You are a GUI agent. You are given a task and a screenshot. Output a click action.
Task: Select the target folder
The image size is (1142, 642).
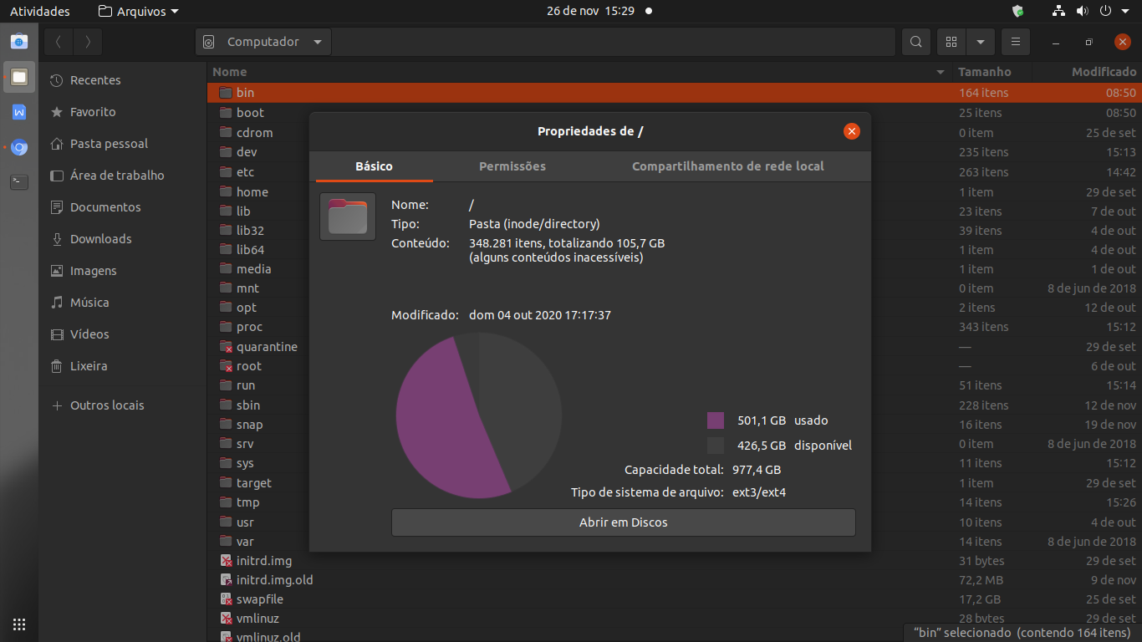point(253,483)
